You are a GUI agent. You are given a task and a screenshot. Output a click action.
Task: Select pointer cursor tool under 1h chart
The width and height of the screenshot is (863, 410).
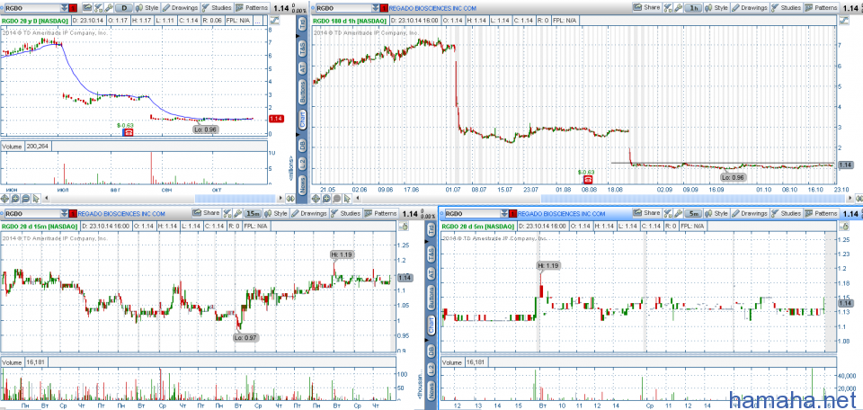[347, 199]
